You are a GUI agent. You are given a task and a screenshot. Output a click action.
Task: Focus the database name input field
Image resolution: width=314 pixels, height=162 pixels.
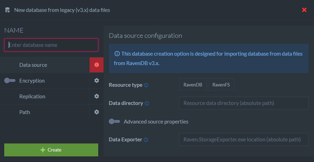(x=51, y=45)
